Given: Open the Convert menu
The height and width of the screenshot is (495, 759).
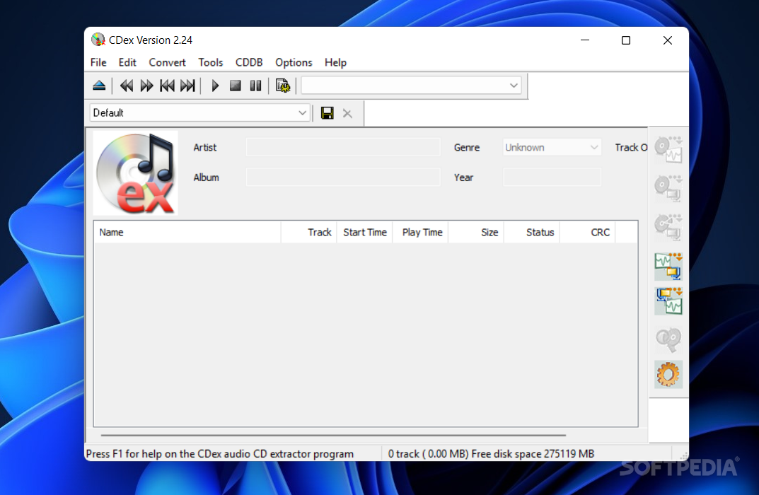Looking at the screenshot, I should point(167,62).
